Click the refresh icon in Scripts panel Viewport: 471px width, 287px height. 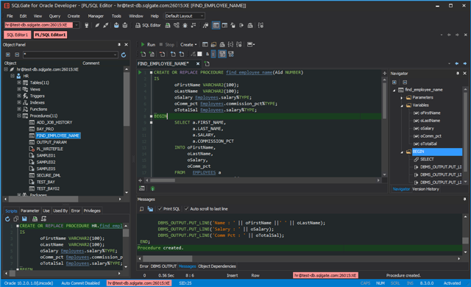click(7, 219)
